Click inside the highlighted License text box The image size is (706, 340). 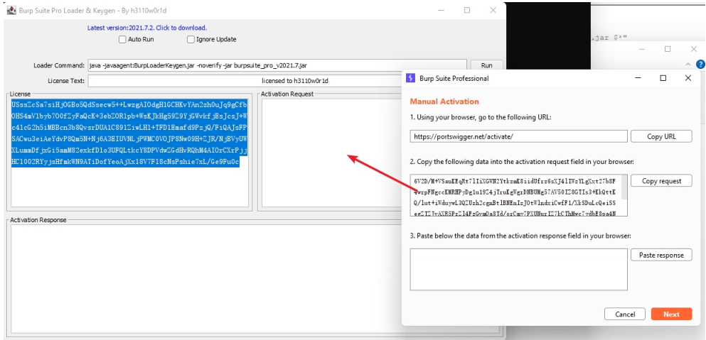click(x=129, y=153)
